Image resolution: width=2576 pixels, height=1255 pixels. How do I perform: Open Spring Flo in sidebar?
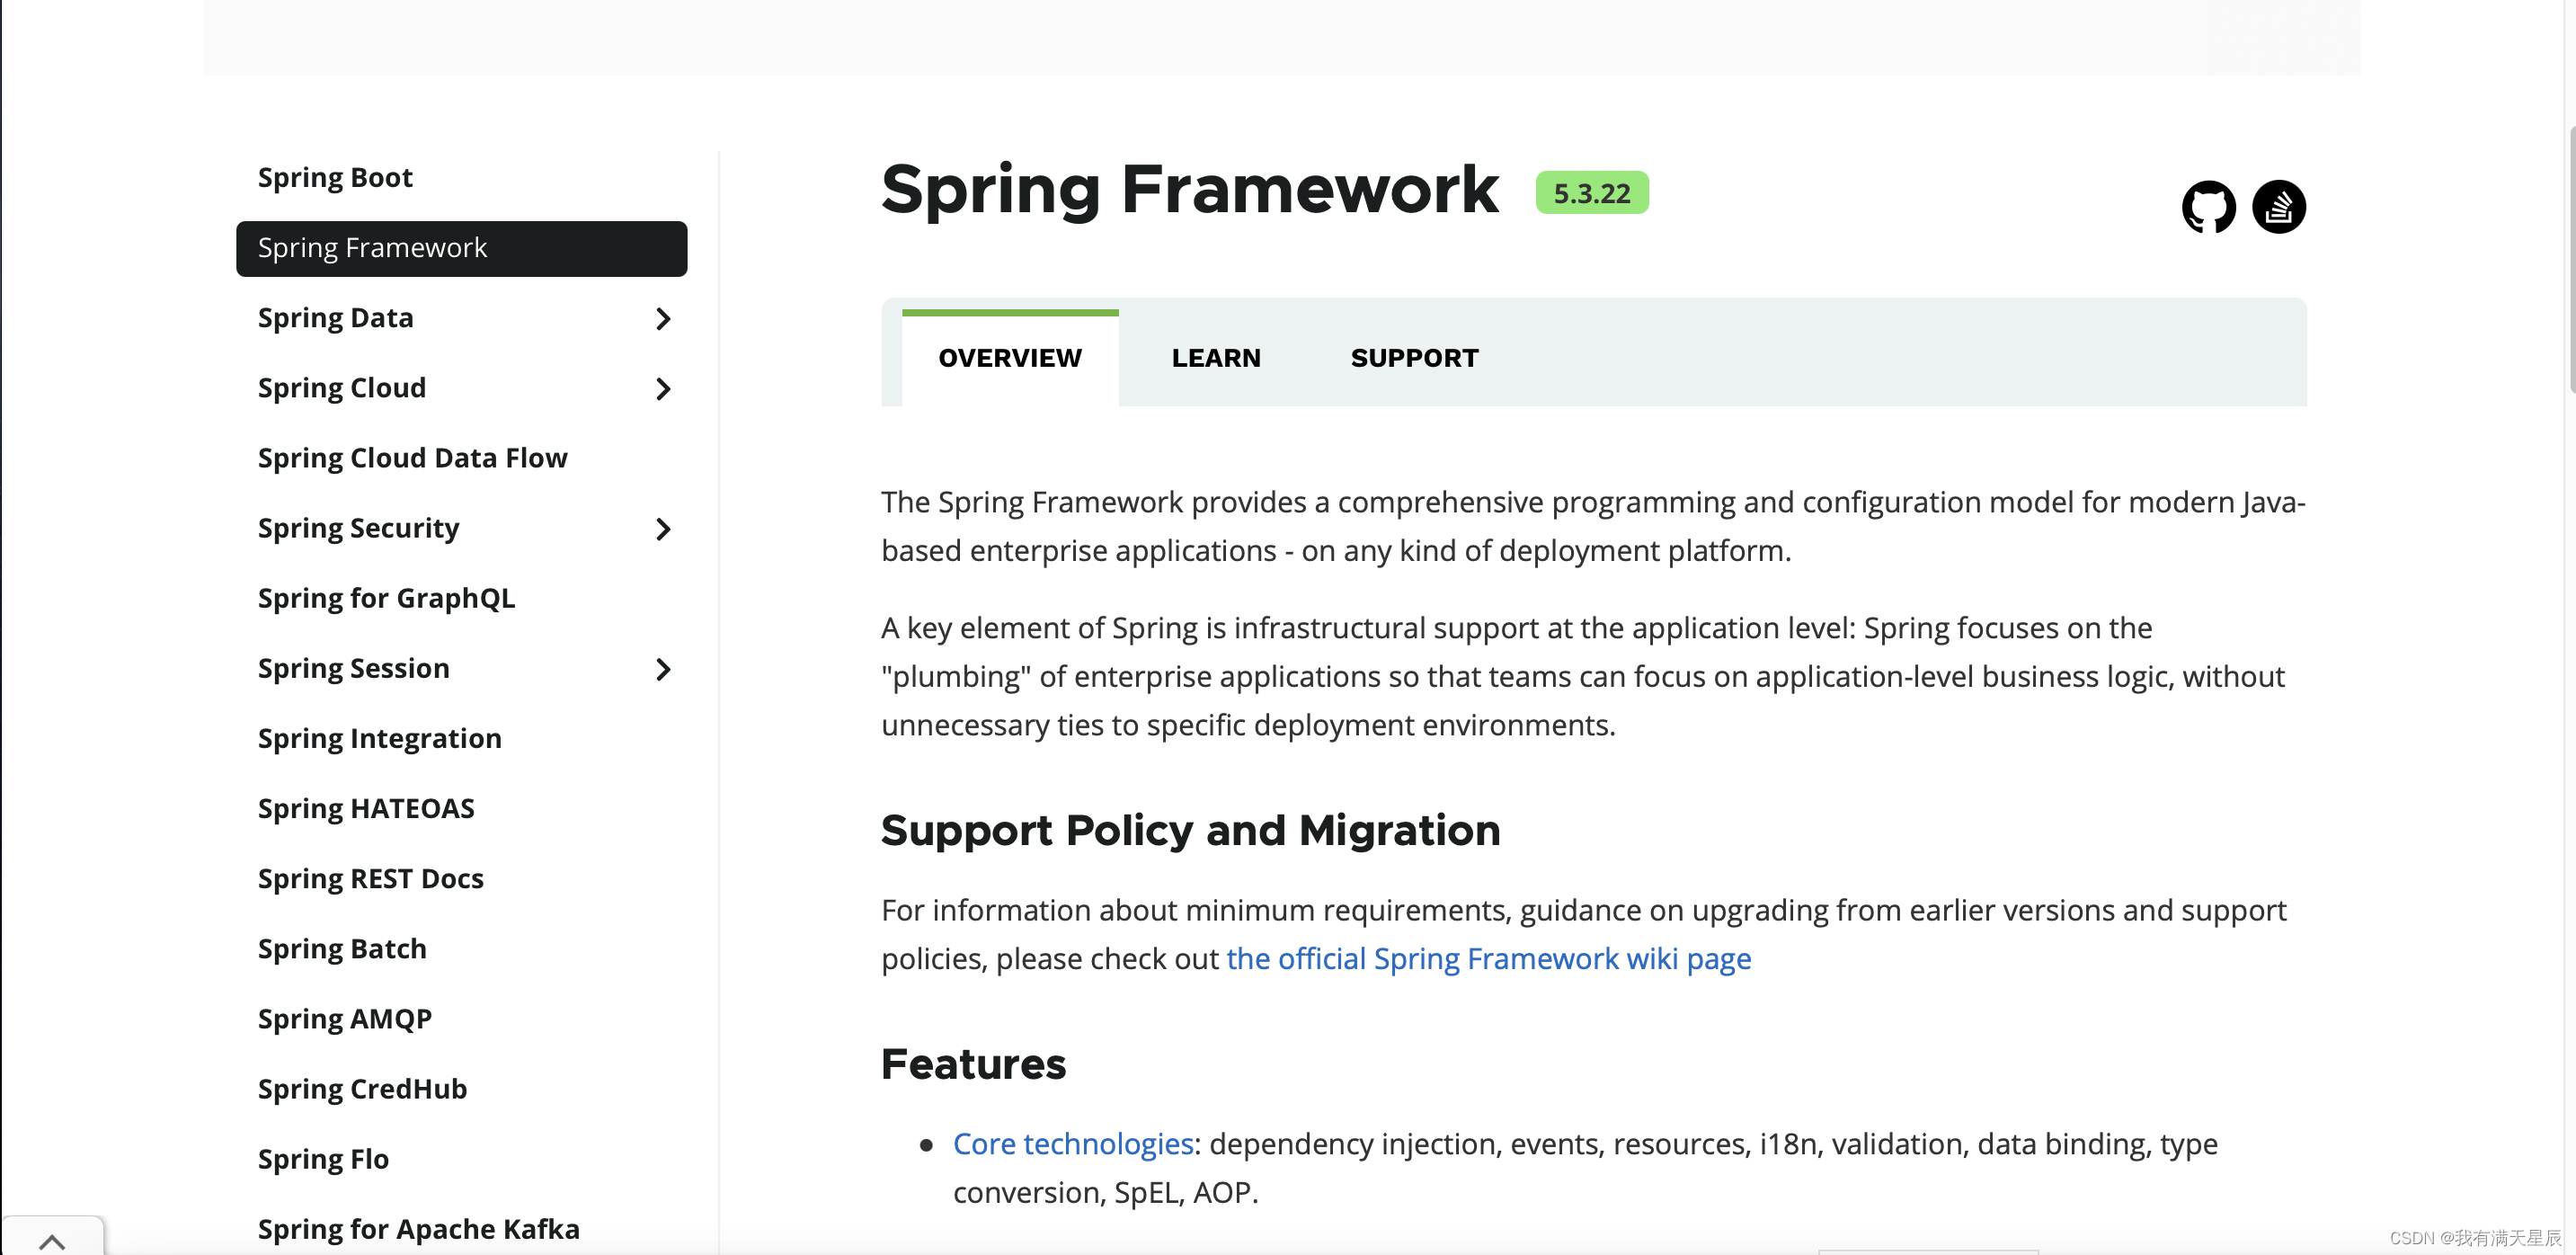click(x=323, y=1158)
